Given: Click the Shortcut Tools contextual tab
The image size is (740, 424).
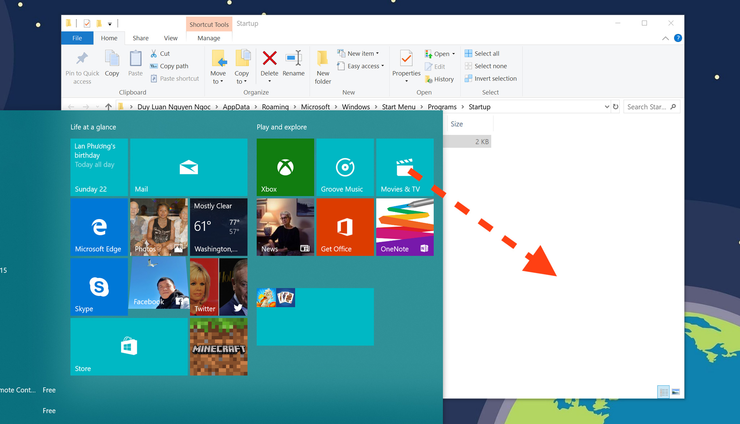Looking at the screenshot, I should pos(209,24).
